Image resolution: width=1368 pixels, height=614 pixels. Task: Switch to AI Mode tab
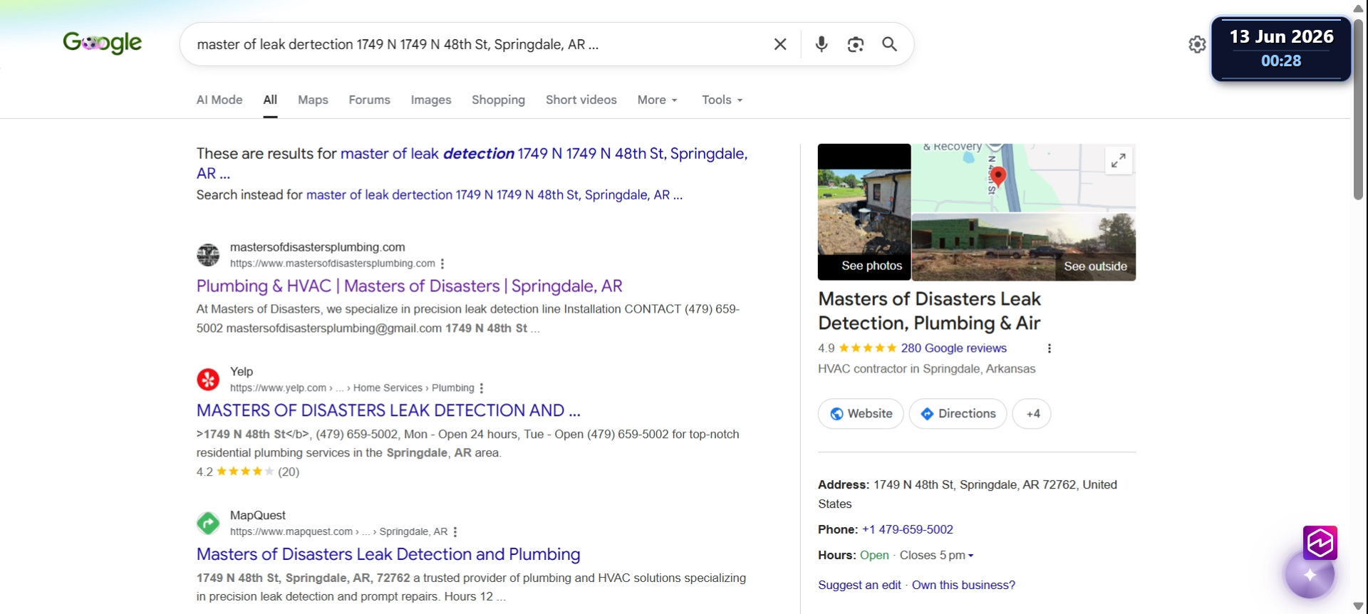219,100
